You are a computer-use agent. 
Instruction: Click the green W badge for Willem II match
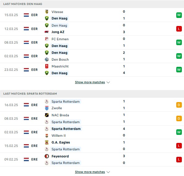[x=179, y=132]
